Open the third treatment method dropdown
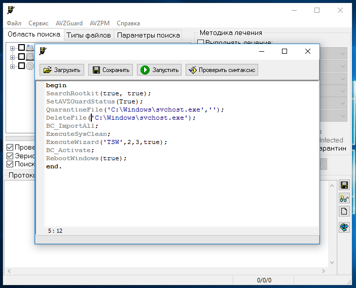The image size is (356, 288). (343, 79)
